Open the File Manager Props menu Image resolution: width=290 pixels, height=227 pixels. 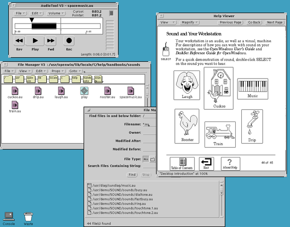click(58, 71)
